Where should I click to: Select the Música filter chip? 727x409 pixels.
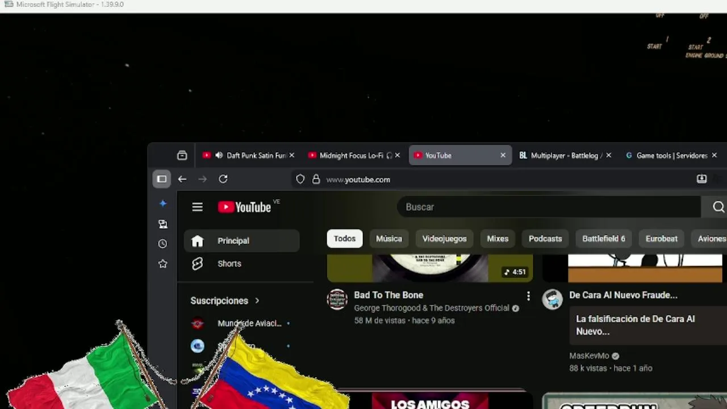389,239
